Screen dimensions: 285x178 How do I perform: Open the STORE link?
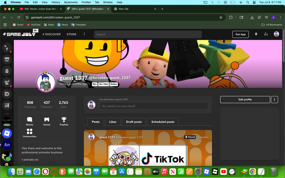coord(72,34)
